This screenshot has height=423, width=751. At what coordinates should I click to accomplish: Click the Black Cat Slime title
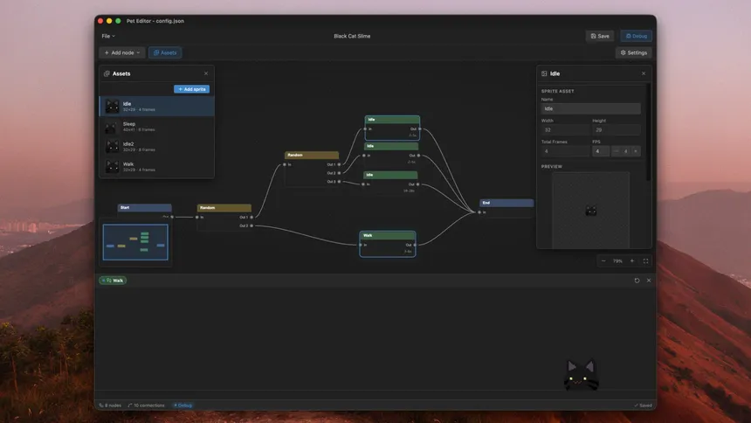[x=352, y=36]
